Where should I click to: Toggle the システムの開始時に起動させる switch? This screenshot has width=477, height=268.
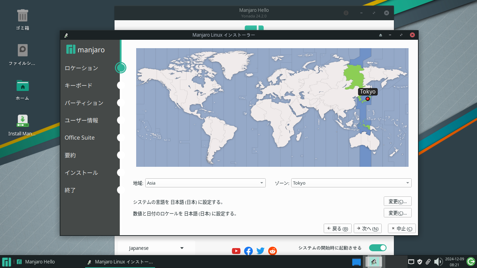378,248
